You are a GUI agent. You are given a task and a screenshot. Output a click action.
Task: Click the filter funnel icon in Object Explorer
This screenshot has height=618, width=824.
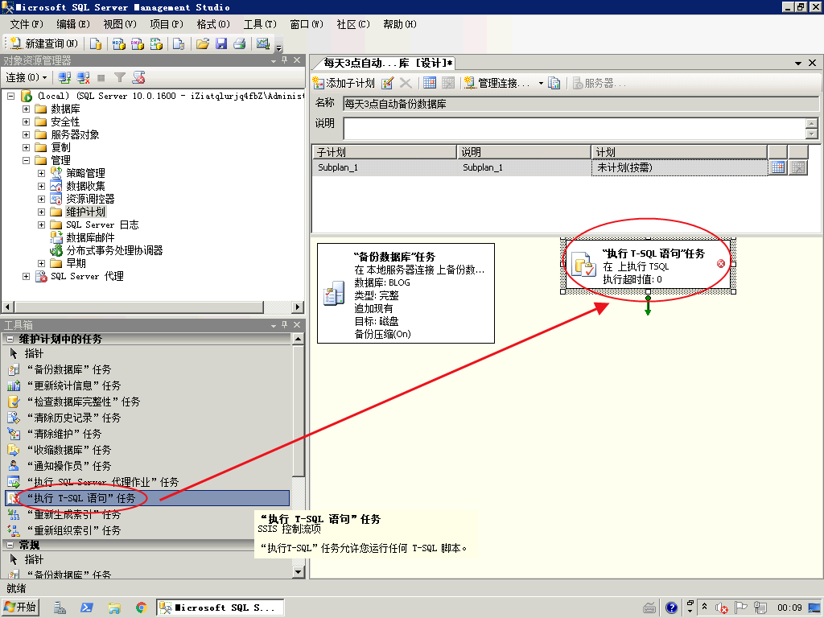point(120,78)
